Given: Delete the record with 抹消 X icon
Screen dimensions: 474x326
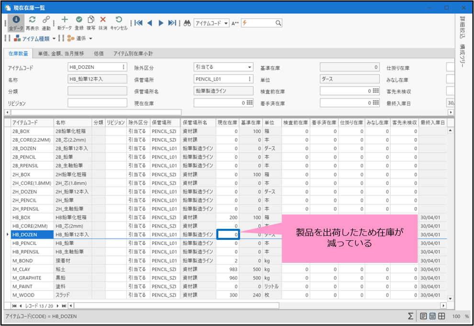Looking at the screenshot, I should pos(103,22).
